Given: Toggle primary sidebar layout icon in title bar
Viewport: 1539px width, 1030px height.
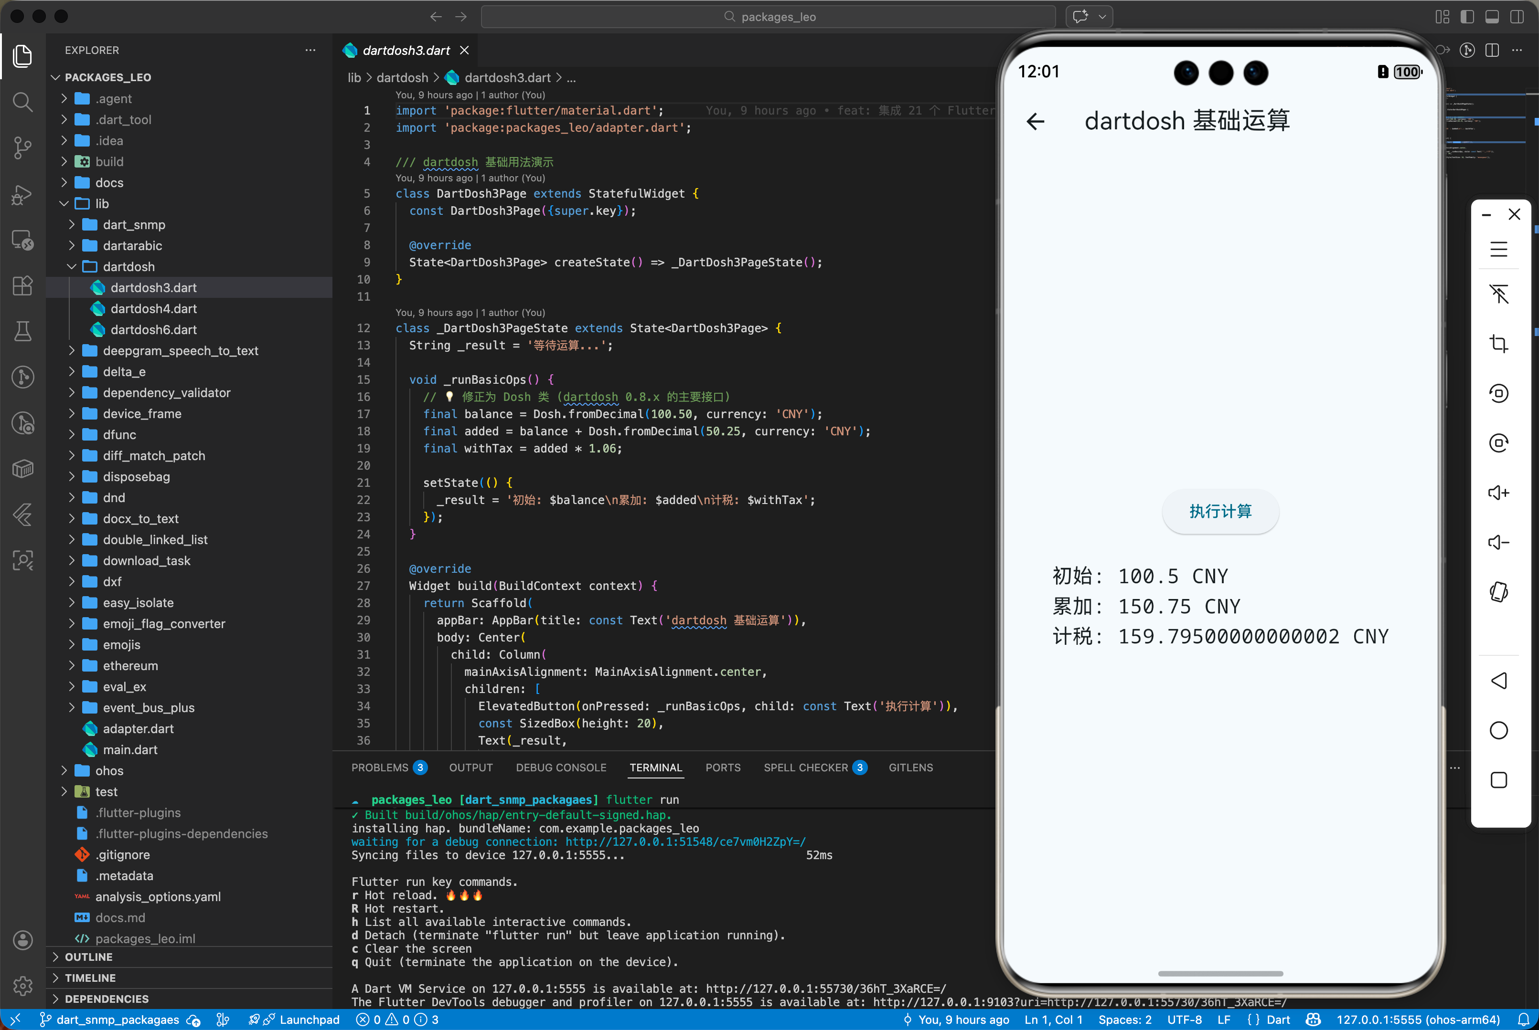Looking at the screenshot, I should (1467, 16).
